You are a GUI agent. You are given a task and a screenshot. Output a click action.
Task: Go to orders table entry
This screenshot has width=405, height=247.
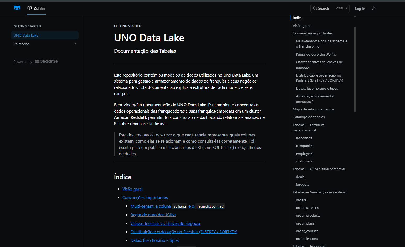pyautogui.click(x=301, y=200)
